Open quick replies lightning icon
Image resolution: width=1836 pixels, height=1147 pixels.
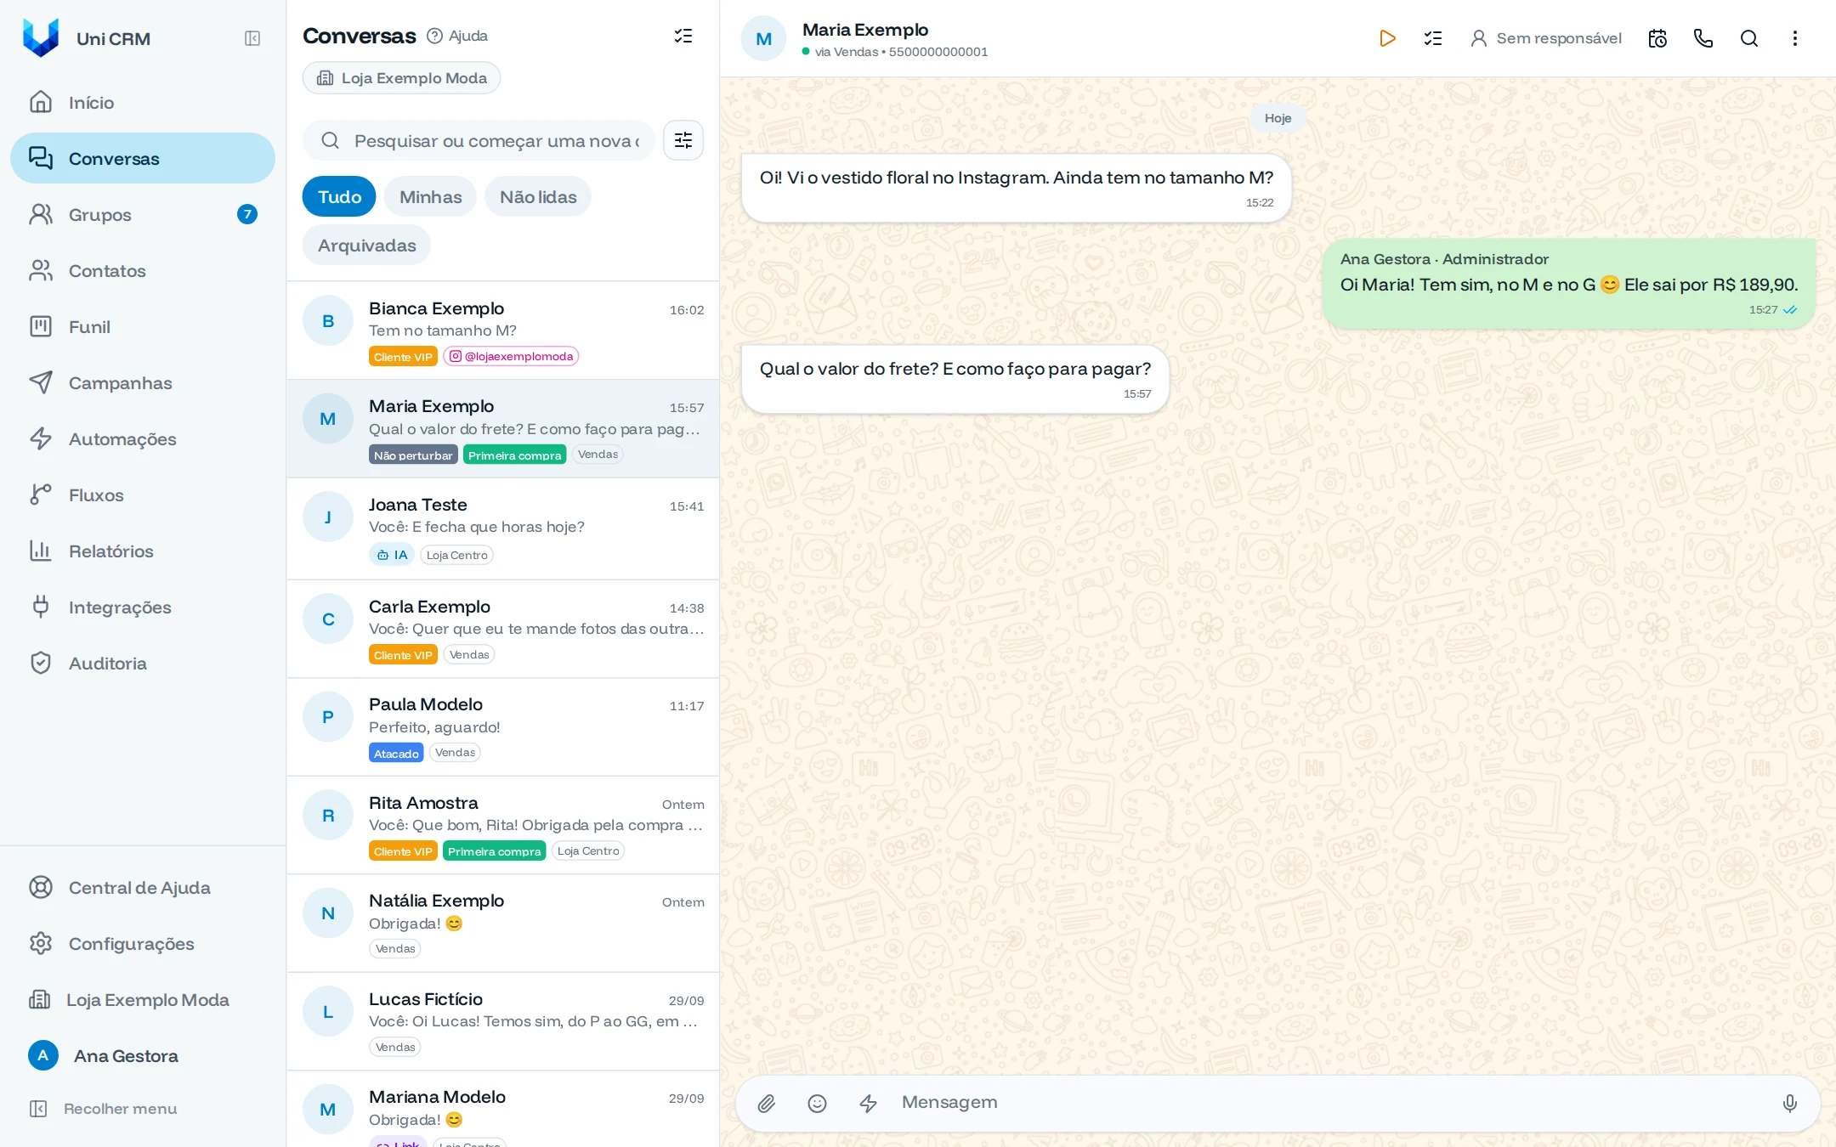coord(868,1103)
